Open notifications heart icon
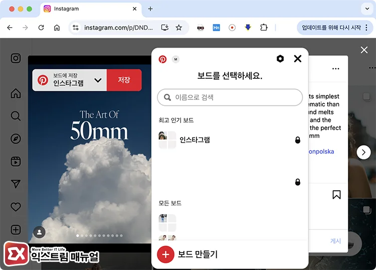The image size is (376, 270). [16, 207]
